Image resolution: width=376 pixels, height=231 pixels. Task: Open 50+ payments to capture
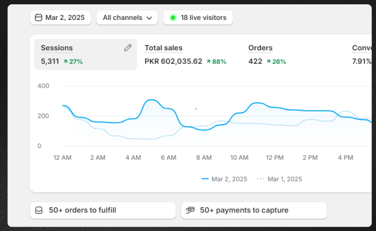click(x=254, y=210)
